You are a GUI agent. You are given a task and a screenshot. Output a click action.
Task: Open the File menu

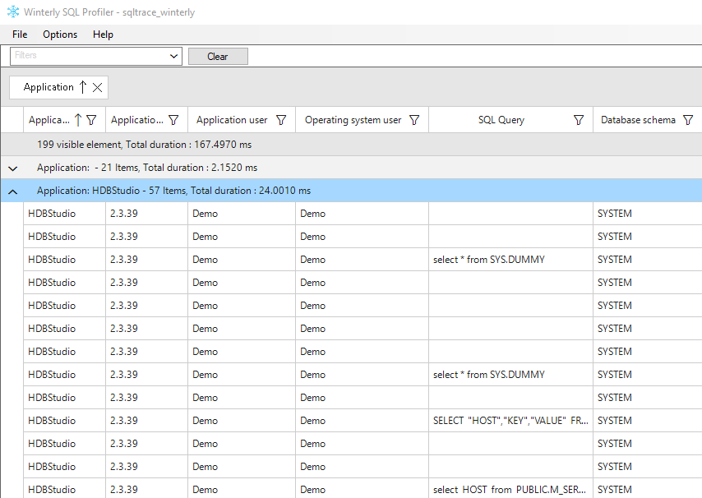(20, 35)
